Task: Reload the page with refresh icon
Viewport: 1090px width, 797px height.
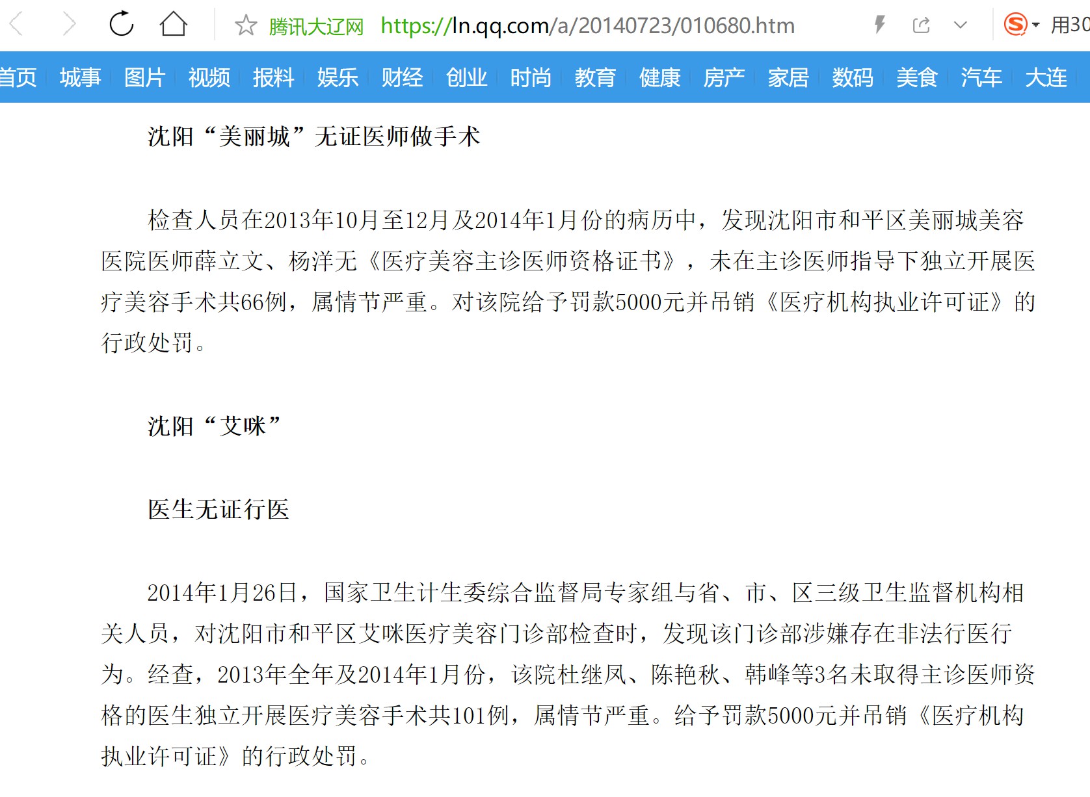Action: (x=121, y=25)
